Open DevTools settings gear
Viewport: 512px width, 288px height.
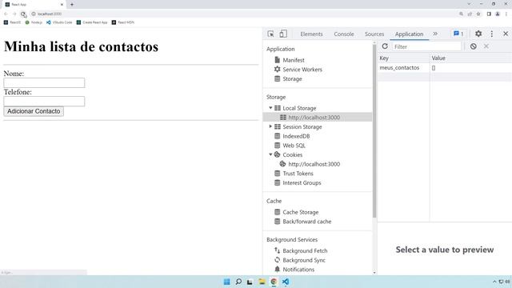(478, 34)
